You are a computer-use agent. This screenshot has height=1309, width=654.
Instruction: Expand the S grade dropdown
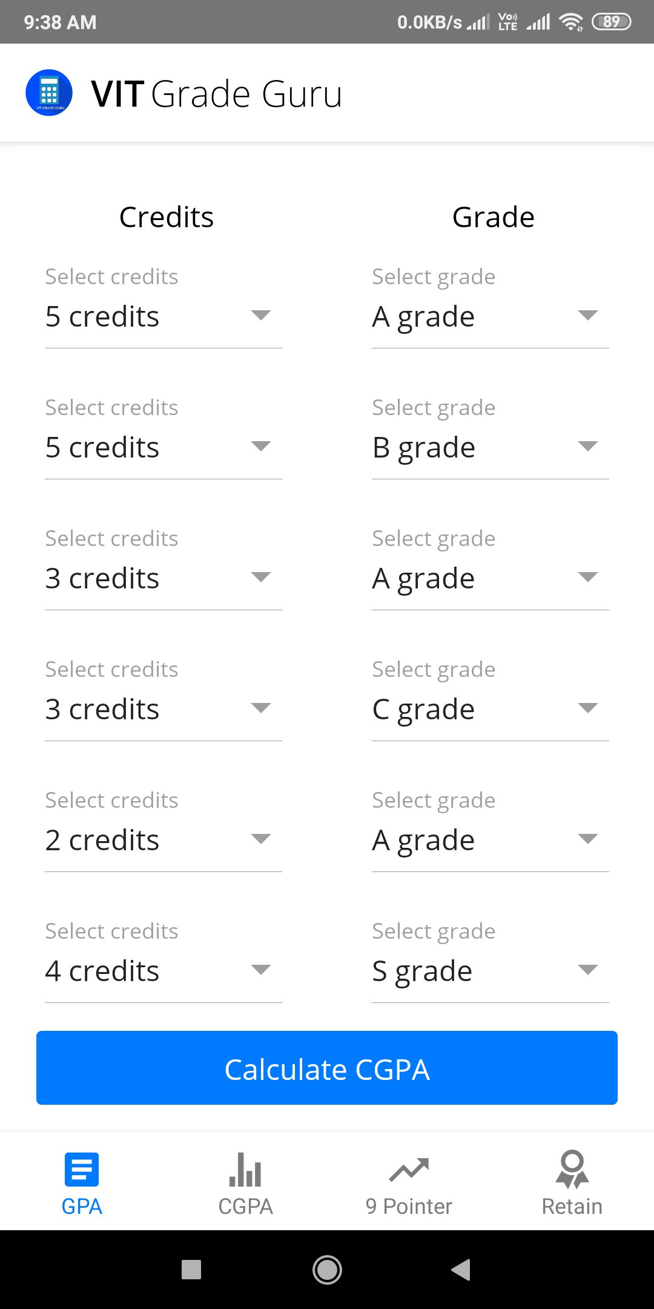tap(490, 971)
